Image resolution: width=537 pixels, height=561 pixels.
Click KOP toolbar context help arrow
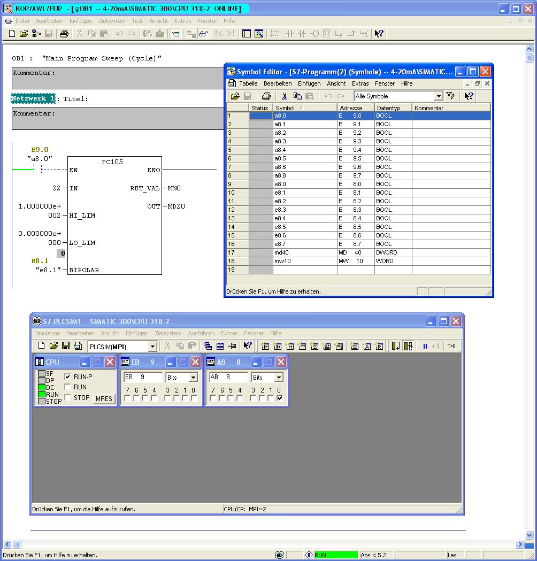379,34
